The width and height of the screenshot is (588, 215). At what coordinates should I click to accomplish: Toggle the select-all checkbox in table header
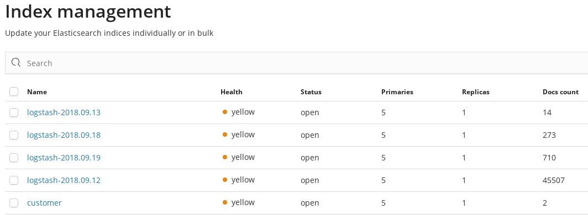coord(14,92)
